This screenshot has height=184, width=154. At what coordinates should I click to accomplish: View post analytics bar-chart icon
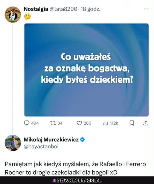coord(106,123)
